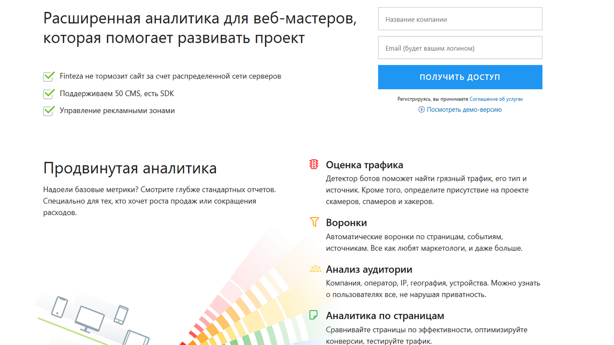Click the green page icon by Аналитика по страницам
The image size is (614, 345).
tap(314, 315)
